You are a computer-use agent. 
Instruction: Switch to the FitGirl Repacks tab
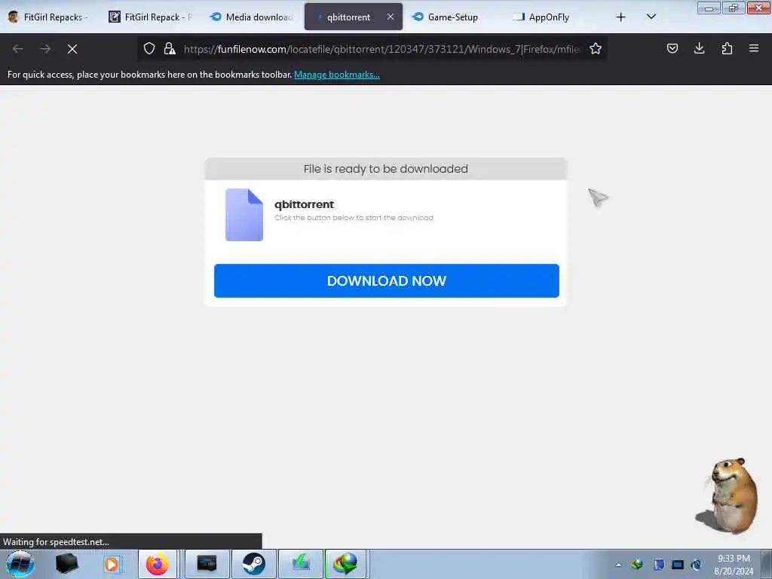48,17
